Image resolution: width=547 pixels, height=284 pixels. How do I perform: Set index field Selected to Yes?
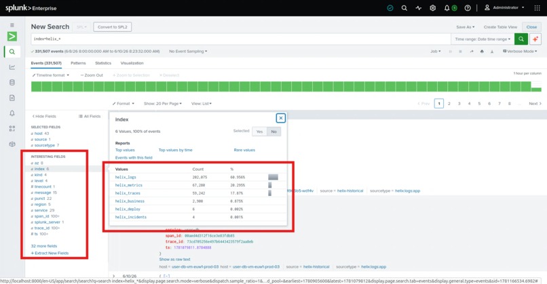click(x=259, y=131)
